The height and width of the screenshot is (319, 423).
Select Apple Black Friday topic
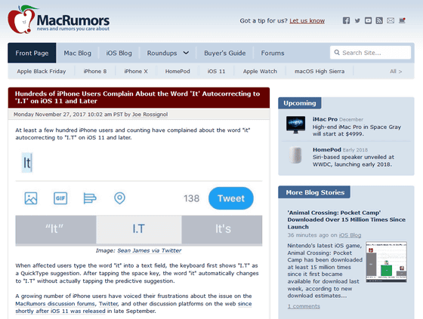point(42,72)
